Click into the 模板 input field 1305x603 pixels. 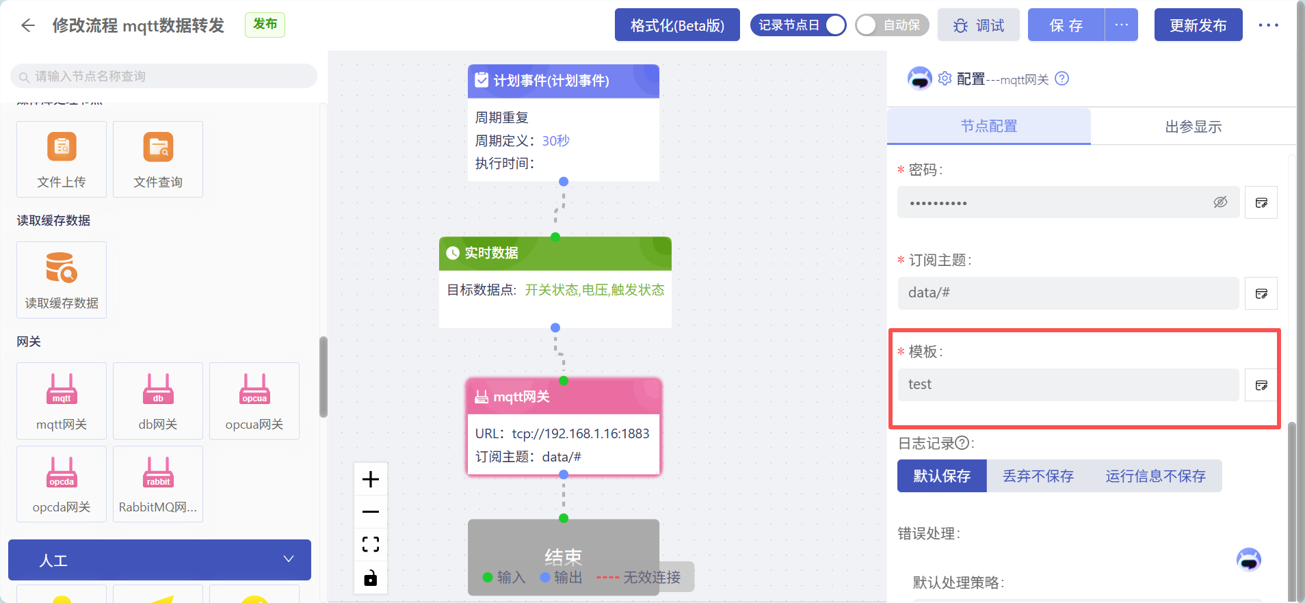[1068, 385]
